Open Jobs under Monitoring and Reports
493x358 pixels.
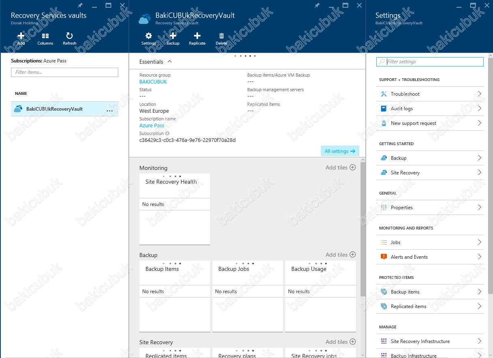tap(430, 242)
